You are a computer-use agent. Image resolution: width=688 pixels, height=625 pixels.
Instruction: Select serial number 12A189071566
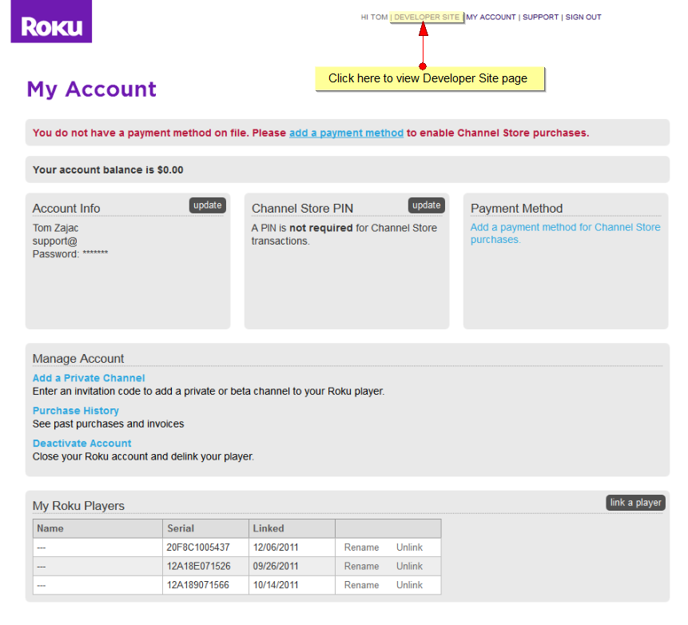(x=198, y=585)
